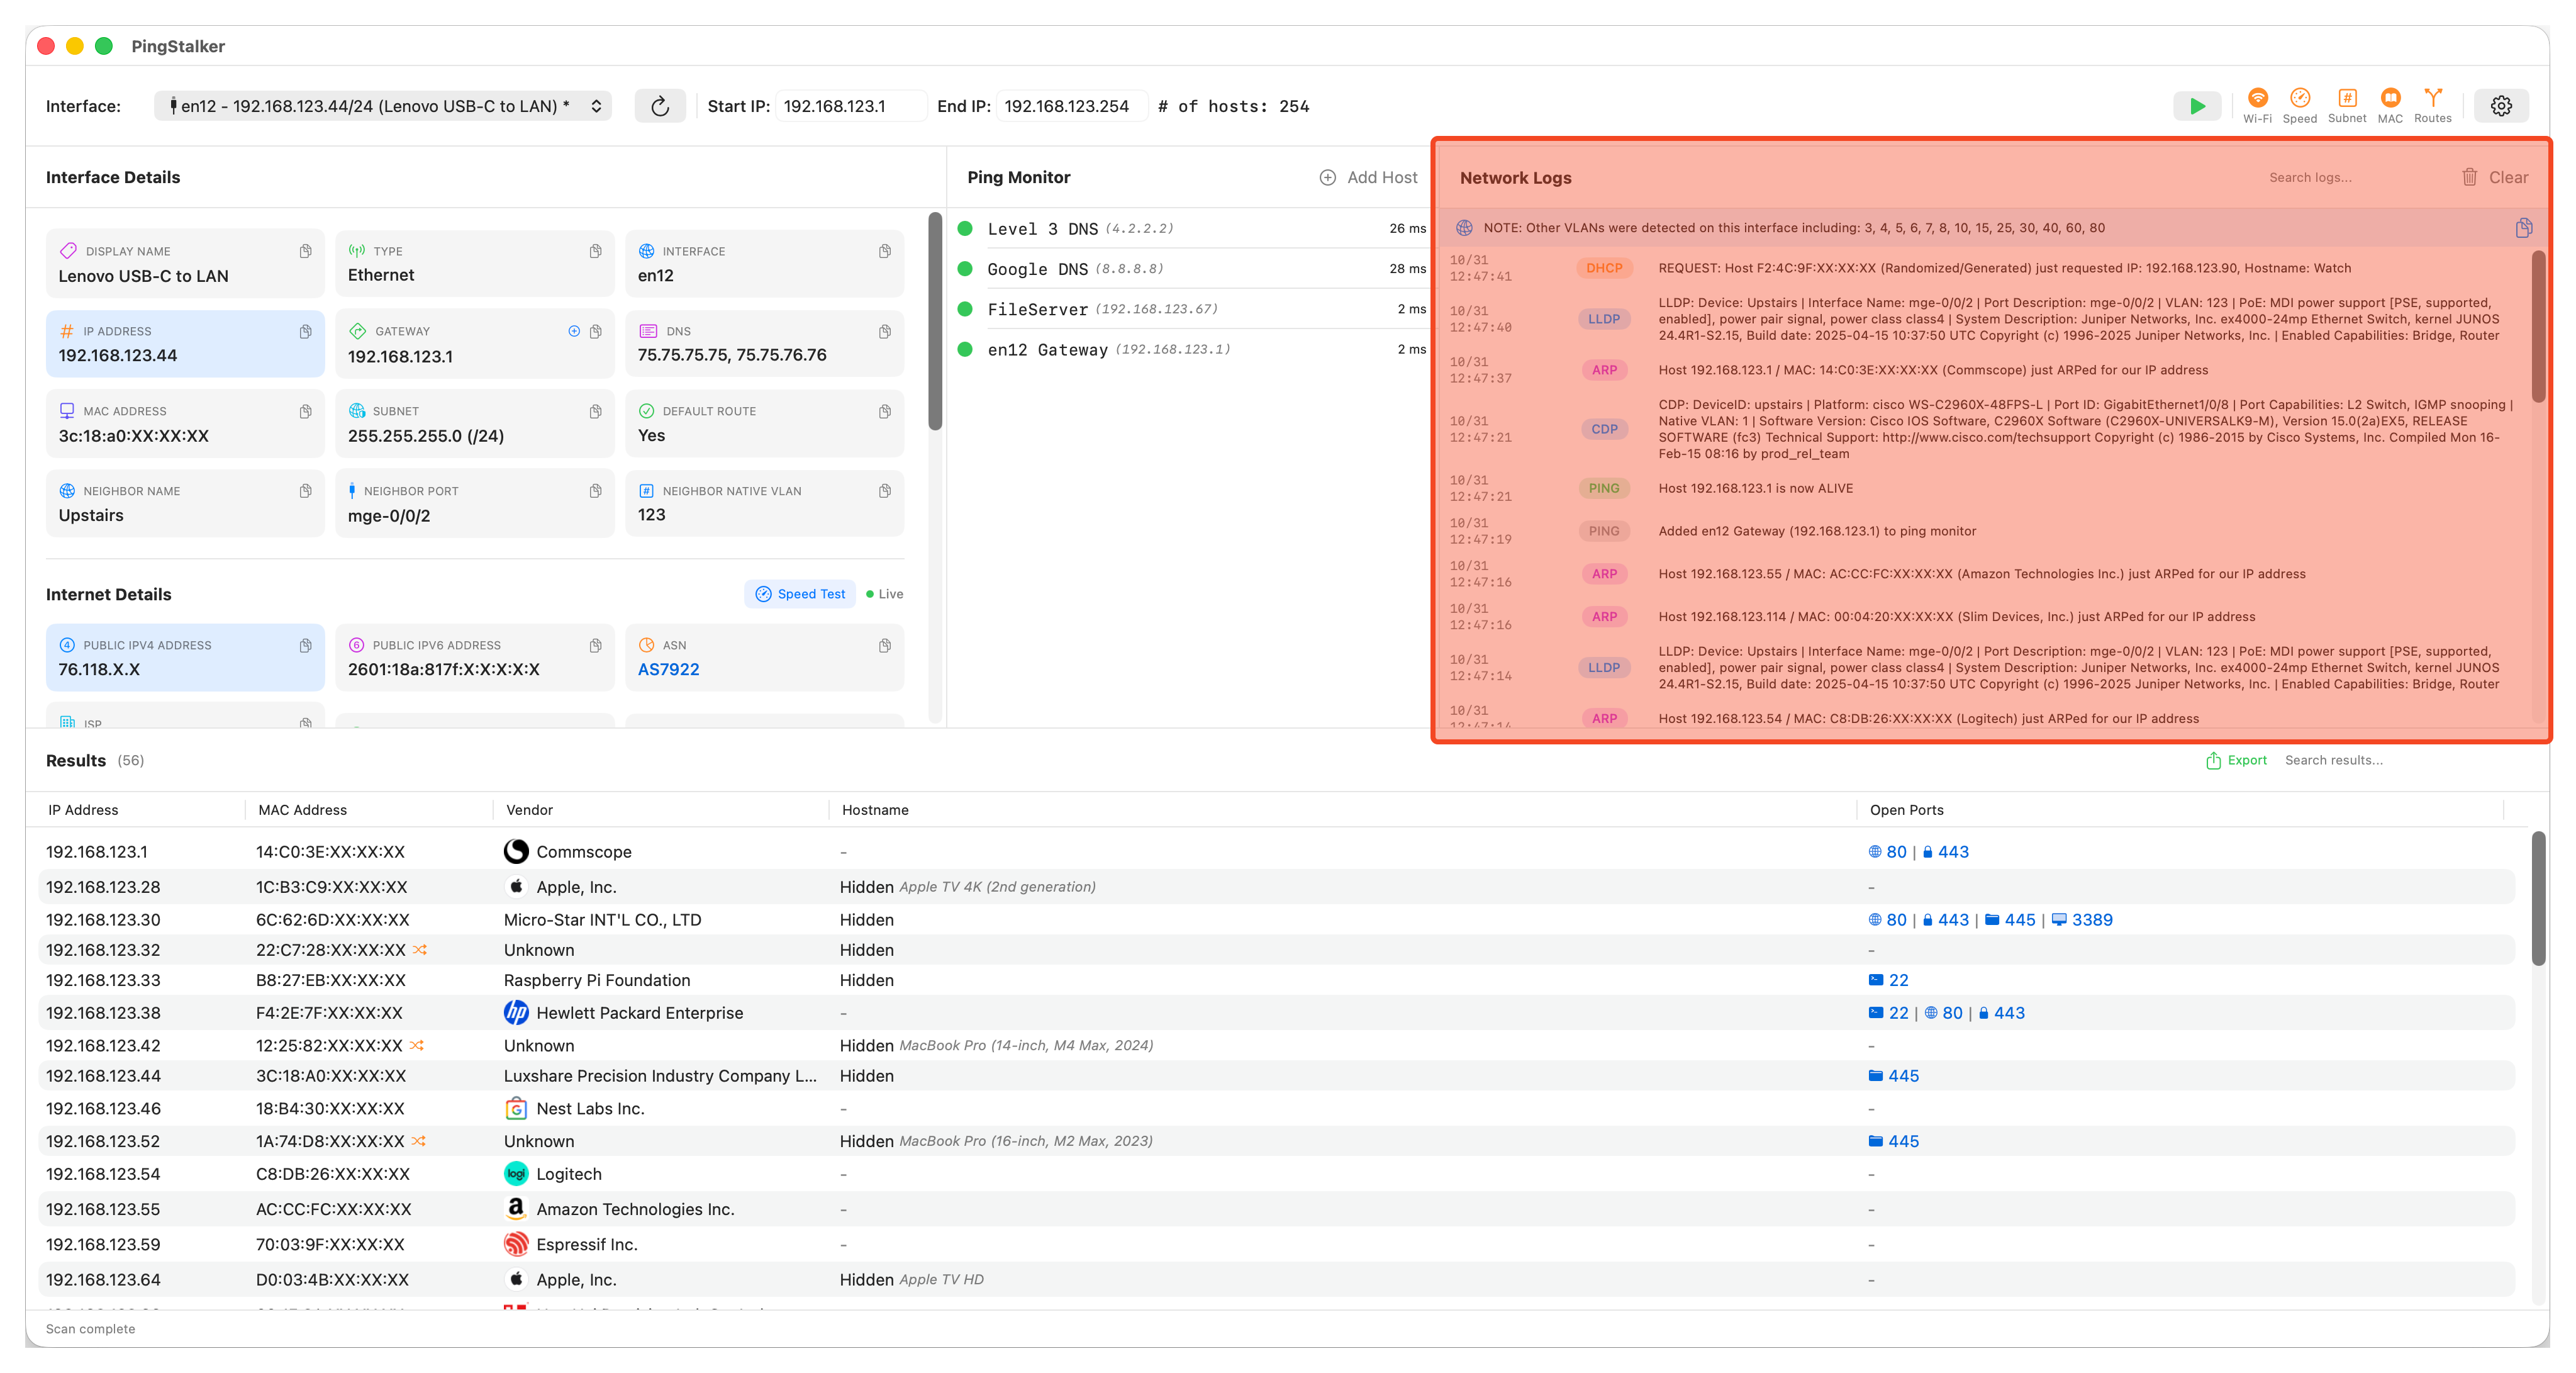Run the Speed Test in Internet Details
Screen dimensions: 2576x1373
pos(800,594)
